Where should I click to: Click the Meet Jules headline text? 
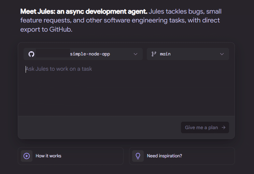[84, 12]
